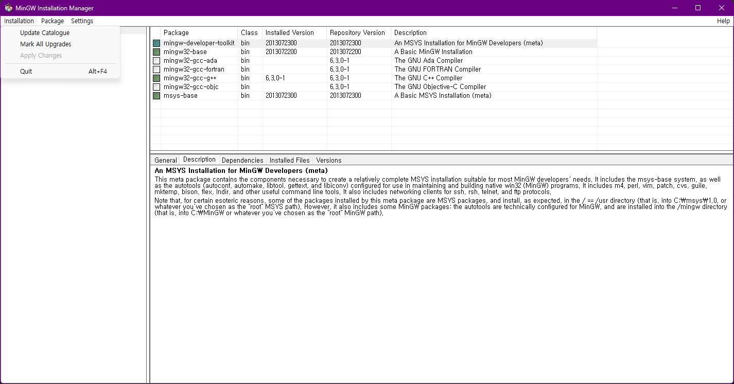Click installed version 6.3.0-1 of g++

[x=275, y=78]
